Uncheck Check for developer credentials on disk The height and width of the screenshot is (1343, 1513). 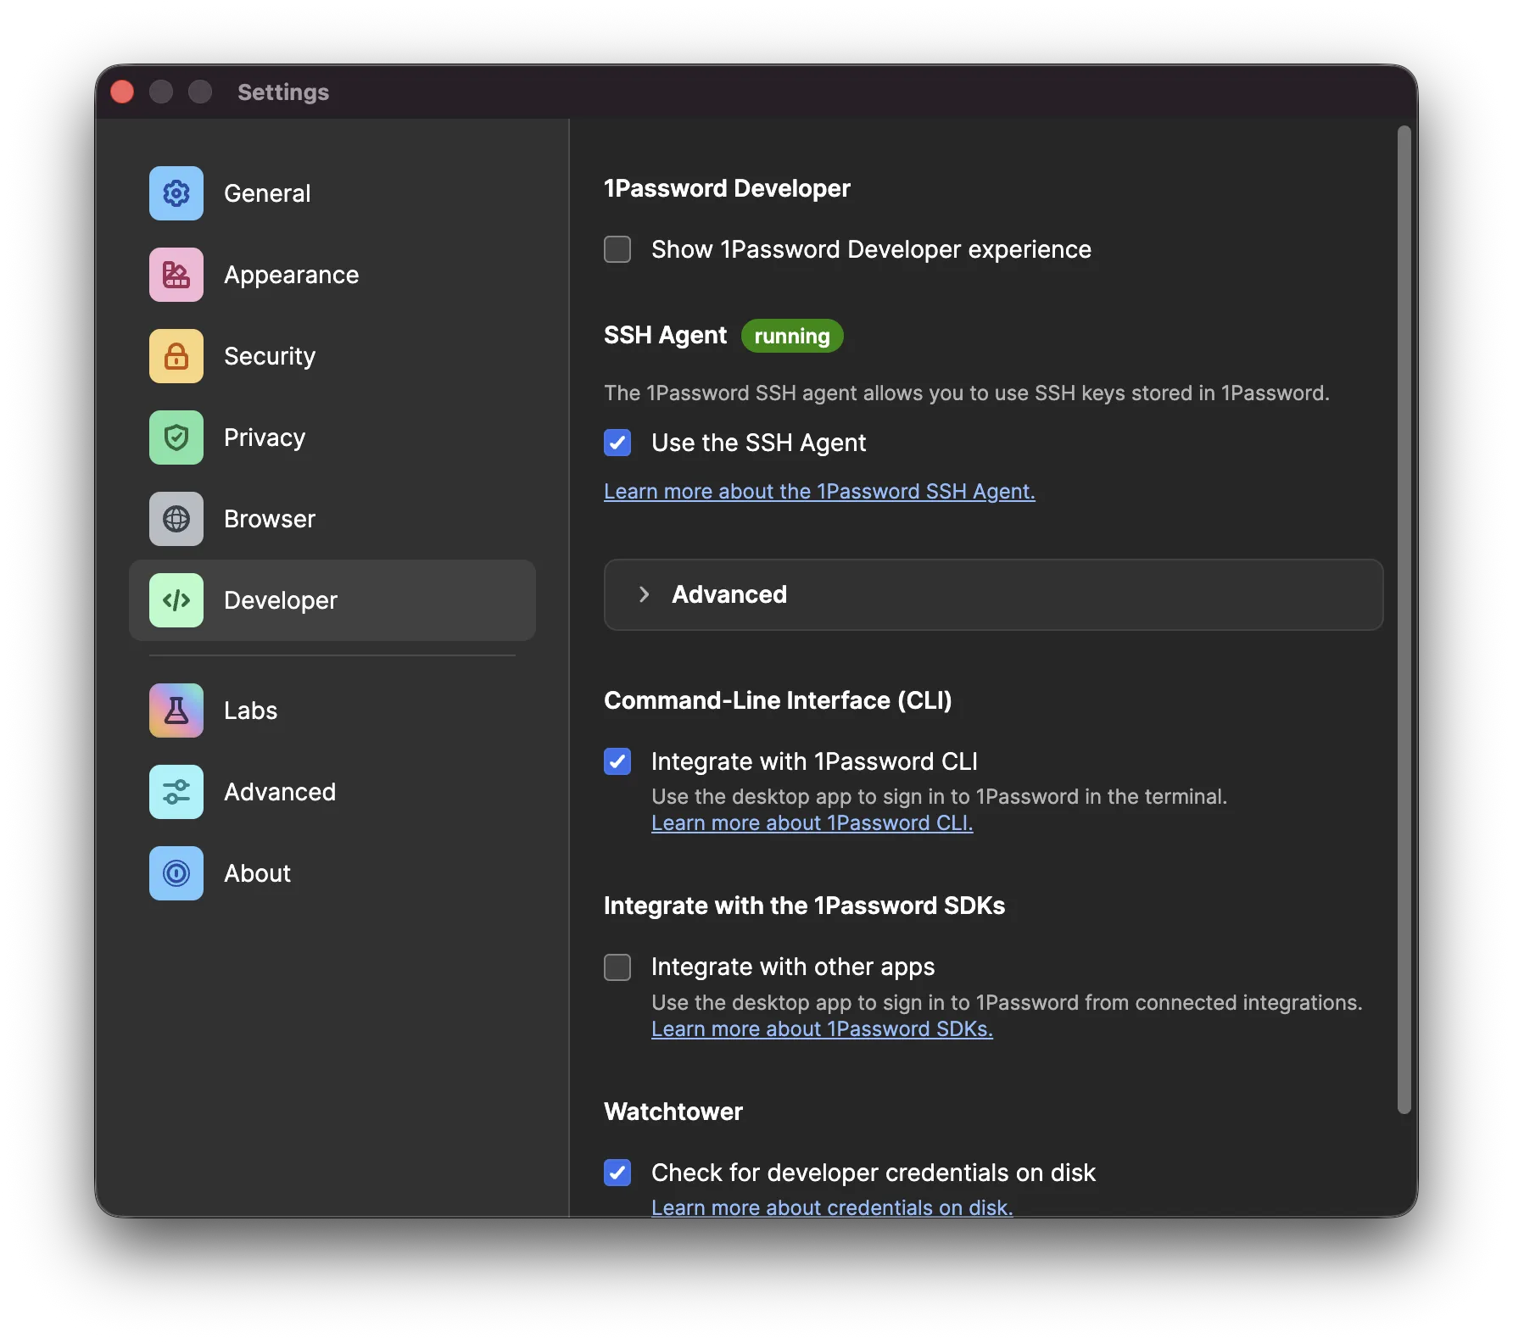coord(617,1173)
